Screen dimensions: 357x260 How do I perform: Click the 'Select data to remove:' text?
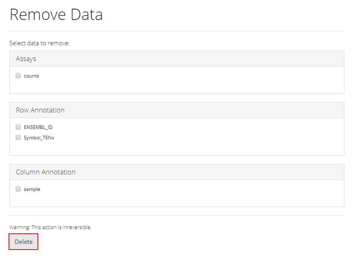(40, 43)
